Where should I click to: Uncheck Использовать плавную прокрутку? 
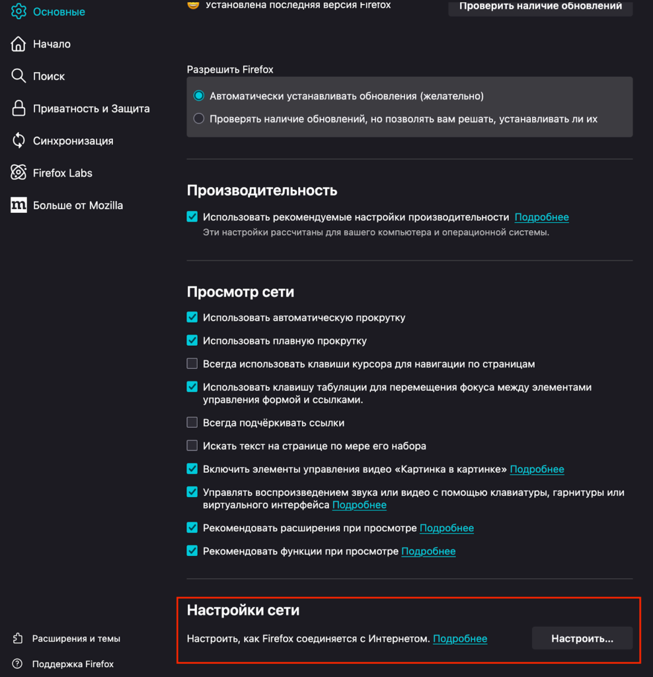(x=192, y=340)
